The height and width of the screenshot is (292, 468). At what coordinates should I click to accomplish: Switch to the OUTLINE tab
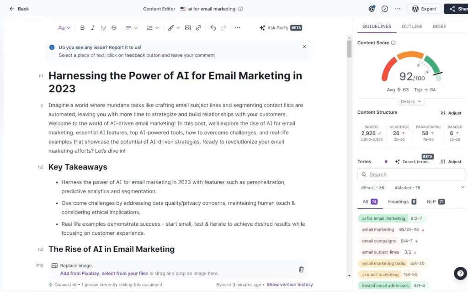tap(411, 27)
